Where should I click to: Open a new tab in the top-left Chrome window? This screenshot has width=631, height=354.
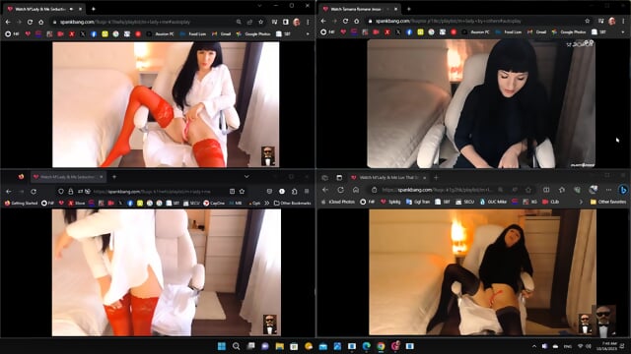pos(94,9)
